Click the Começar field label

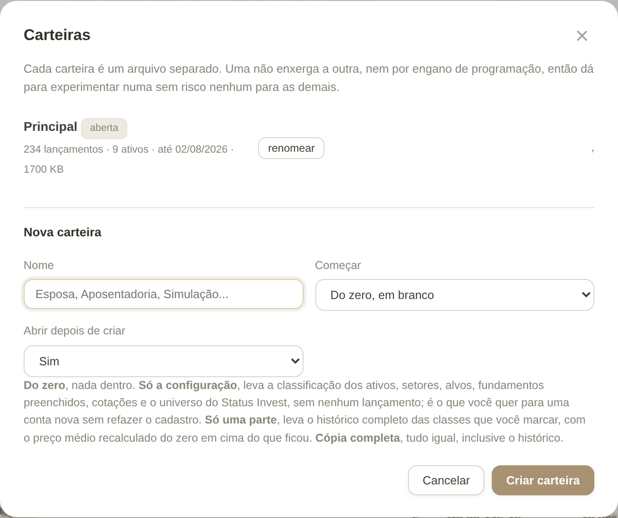coord(338,265)
